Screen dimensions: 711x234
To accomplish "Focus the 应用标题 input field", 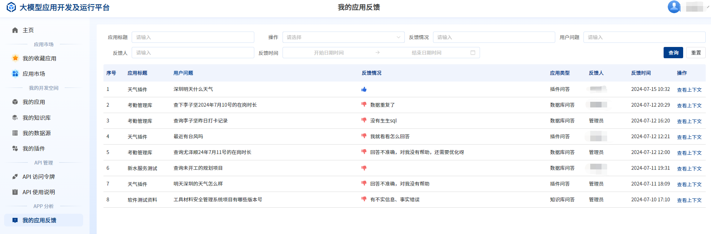I will [x=193, y=37].
